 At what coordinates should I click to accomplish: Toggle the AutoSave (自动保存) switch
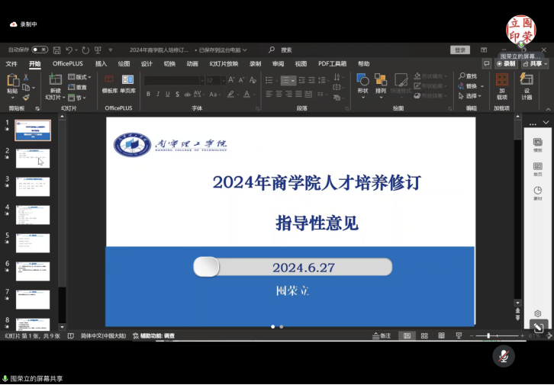(x=39, y=50)
